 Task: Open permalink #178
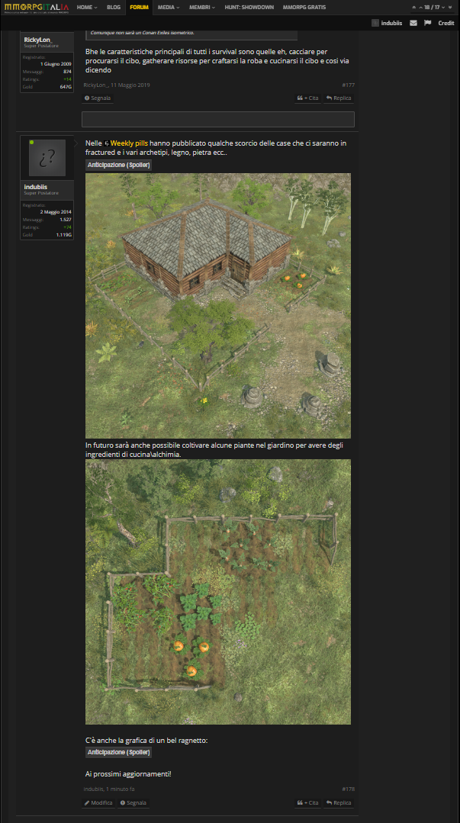point(348,789)
